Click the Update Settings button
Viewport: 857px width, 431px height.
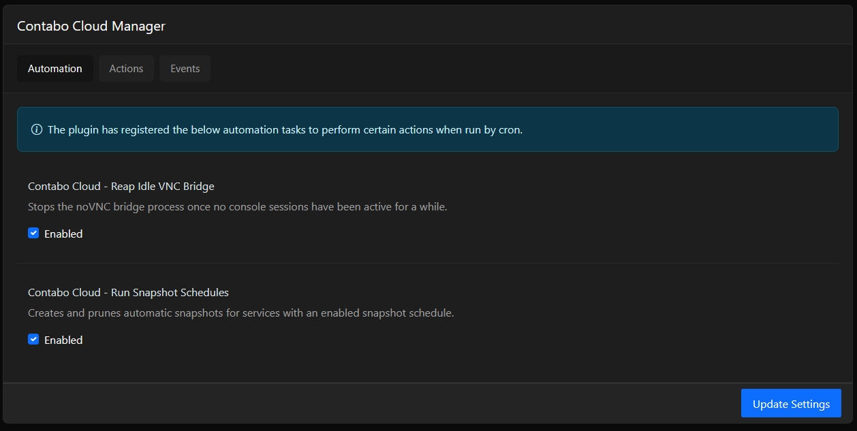click(x=791, y=403)
